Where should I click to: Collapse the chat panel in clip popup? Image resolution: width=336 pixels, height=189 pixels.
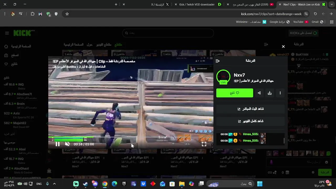[x=217, y=61]
